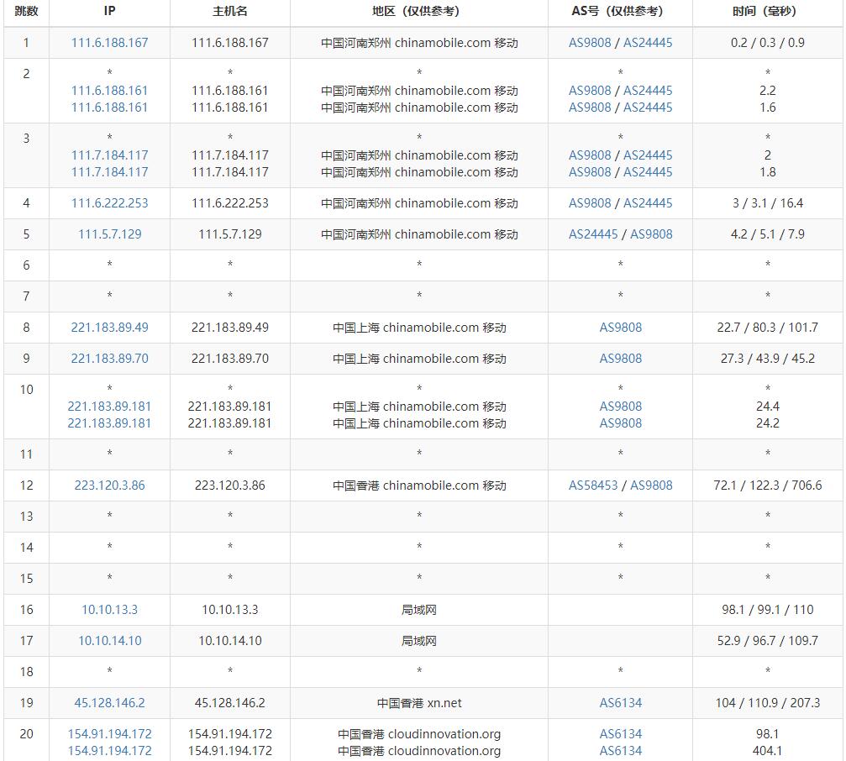Follow the 223.120.3.86 IP column link
The width and height of the screenshot is (846, 761).
[x=109, y=485]
